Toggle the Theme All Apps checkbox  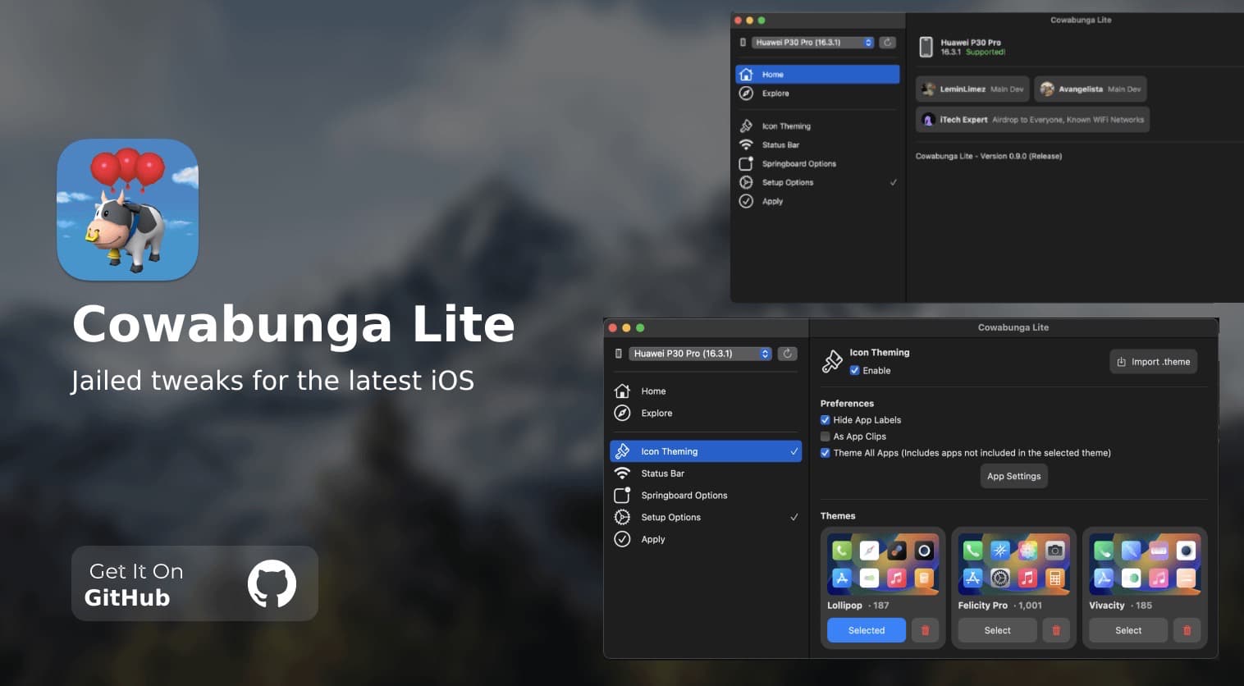[826, 453]
